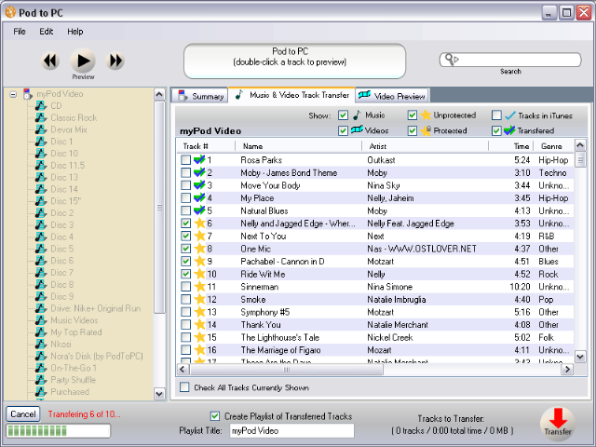Click the transferred checkmark icon on track 1
The image size is (596, 447).
(199, 159)
